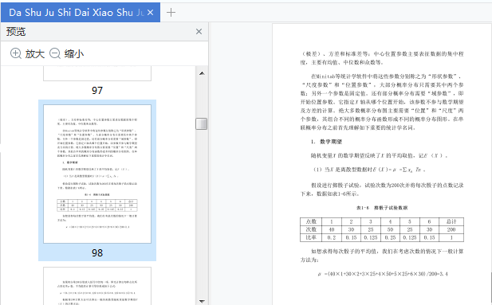Viewport: 492px width, 305px height.
Task: Click the page number label 97
Action: click(x=97, y=91)
